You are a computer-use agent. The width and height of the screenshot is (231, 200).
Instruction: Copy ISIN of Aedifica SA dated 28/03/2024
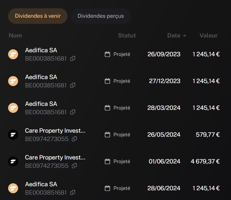click(x=73, y=112)
